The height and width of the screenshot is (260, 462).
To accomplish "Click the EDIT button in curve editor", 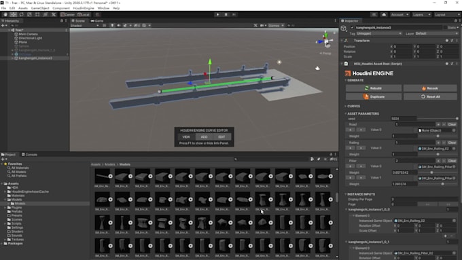I will click(221, 137).
